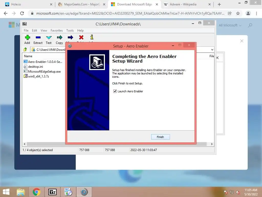Close the Download Microsoft Edge tab
The height and width of the screenshot is (197, 262).
click(157, 5)
